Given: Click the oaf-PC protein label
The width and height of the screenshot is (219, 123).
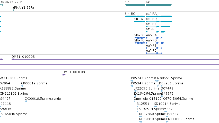Looking at the screenshot, I should [x=151, y=51].
